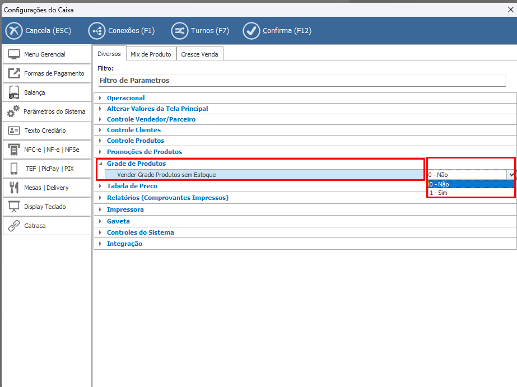Open Conexões (F1) connections icon

[x=96, y=31]
